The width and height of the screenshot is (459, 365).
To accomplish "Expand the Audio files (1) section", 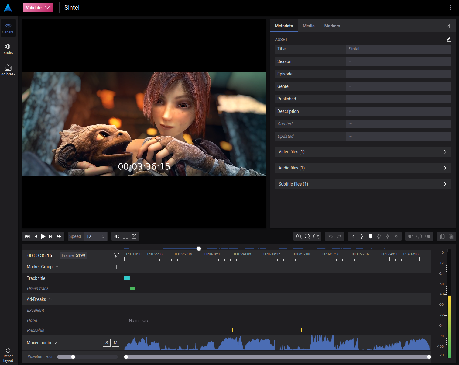I will coord(363,168).
